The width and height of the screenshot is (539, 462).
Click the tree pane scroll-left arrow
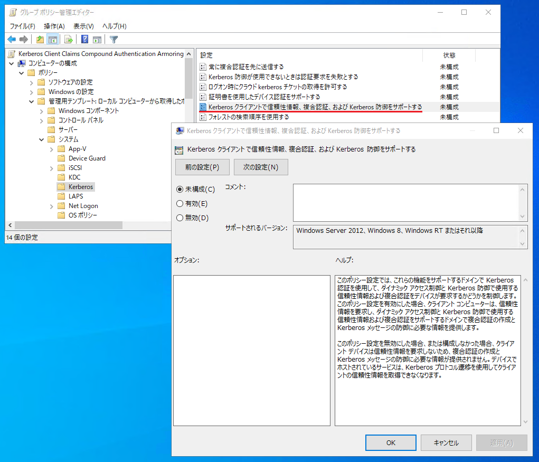pos(10,225)
